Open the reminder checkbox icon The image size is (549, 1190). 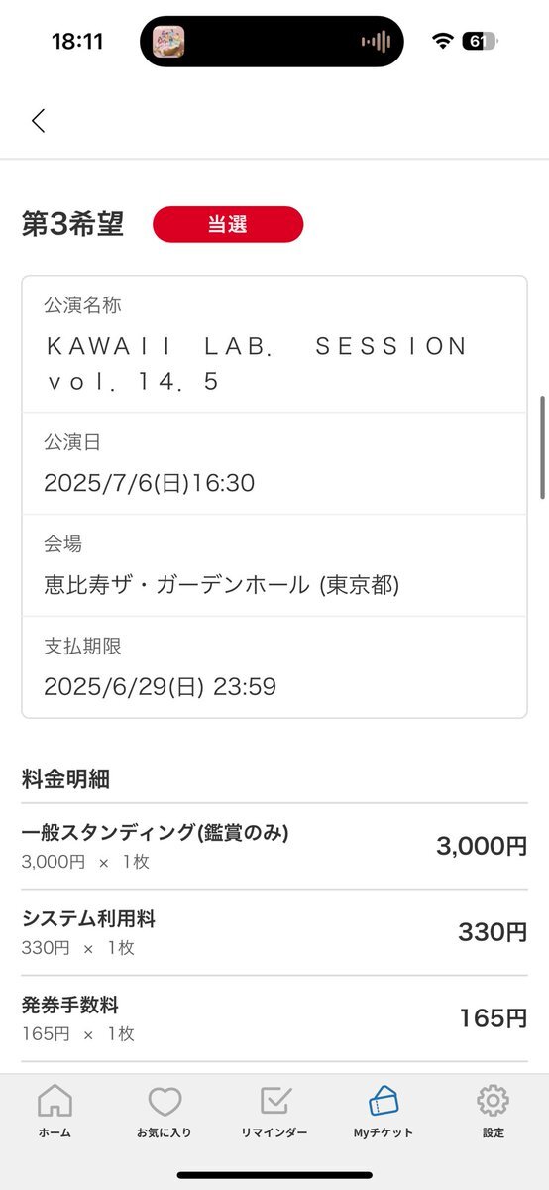click(x=274, y=1101)
